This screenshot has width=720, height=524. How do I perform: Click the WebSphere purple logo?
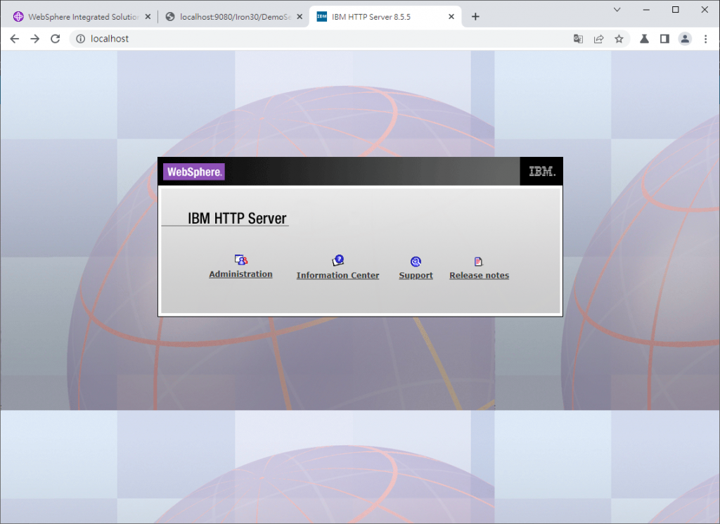pyautogui.click(x=194, y=172)
